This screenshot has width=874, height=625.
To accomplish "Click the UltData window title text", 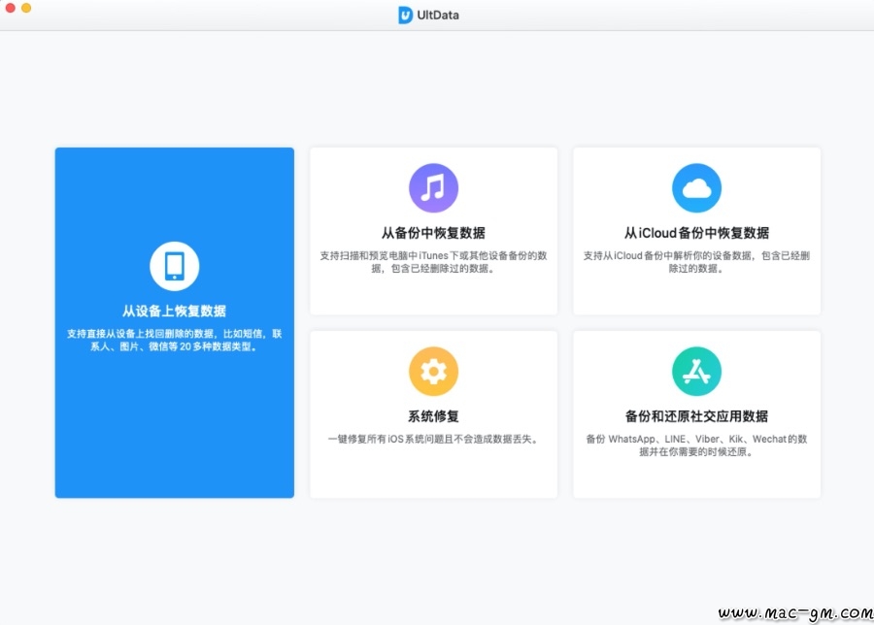I will tap(438, 15).
